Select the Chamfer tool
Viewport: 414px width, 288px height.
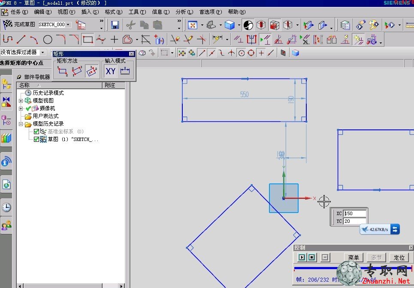tap(74, 39)
